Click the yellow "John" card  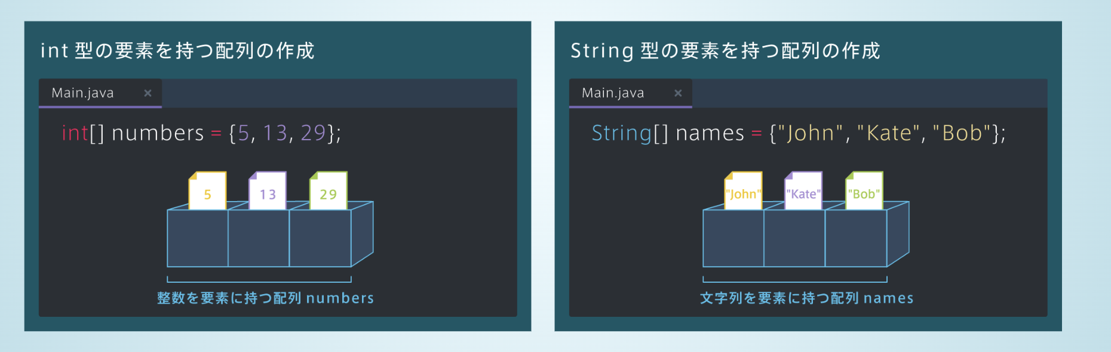(x=743, y=191)
